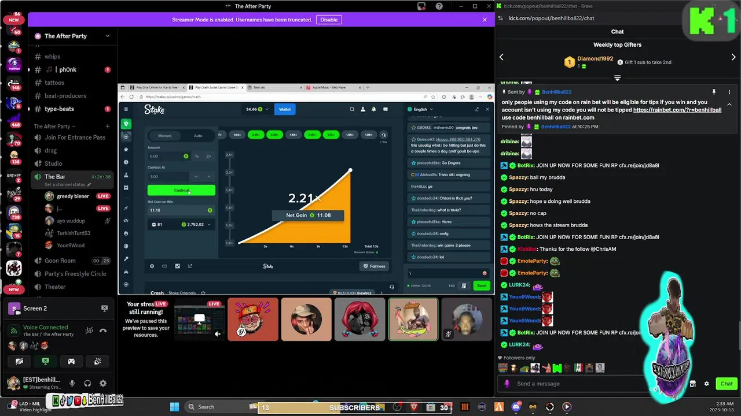Open the Stake search magnifier icon

pos(352,109)
